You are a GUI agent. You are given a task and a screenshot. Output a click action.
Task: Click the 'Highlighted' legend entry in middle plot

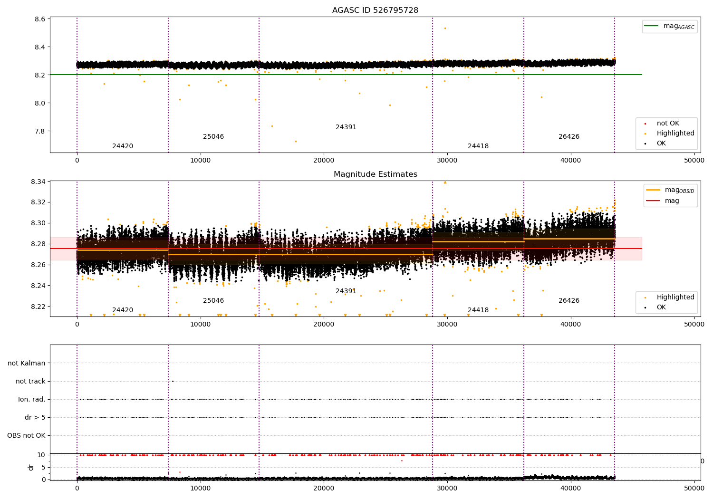coord(670,297)
